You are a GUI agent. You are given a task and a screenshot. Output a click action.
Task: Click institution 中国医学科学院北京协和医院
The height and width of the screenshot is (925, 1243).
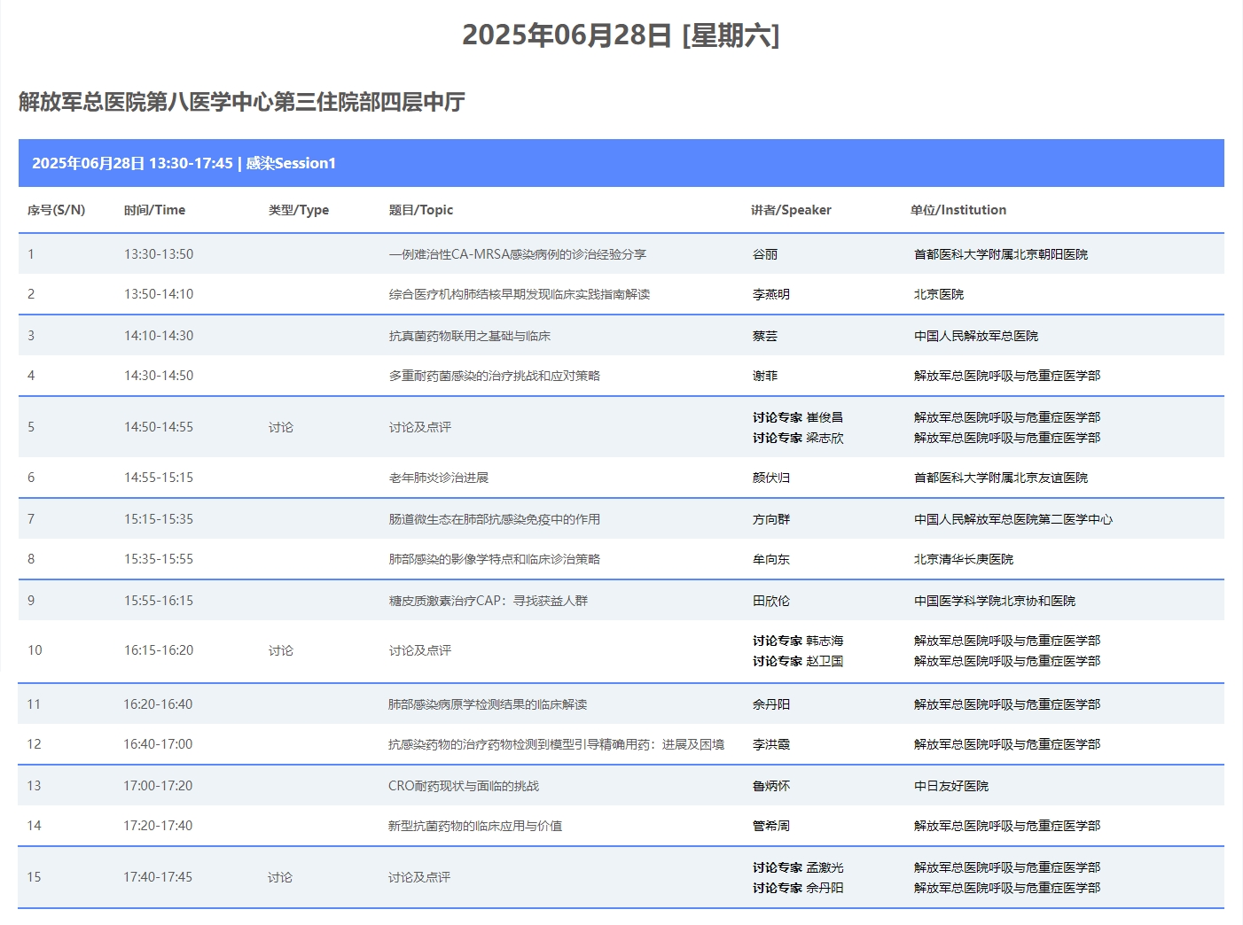click(x=995, y=601)
